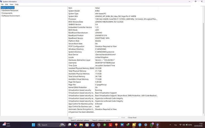This screenshot has width=205, height=128.
Task: Open File Explorer from the taskbar
Action: (81, 125)
